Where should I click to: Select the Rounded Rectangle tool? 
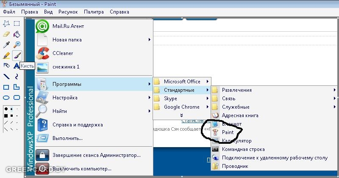click(x=17, y=98)
